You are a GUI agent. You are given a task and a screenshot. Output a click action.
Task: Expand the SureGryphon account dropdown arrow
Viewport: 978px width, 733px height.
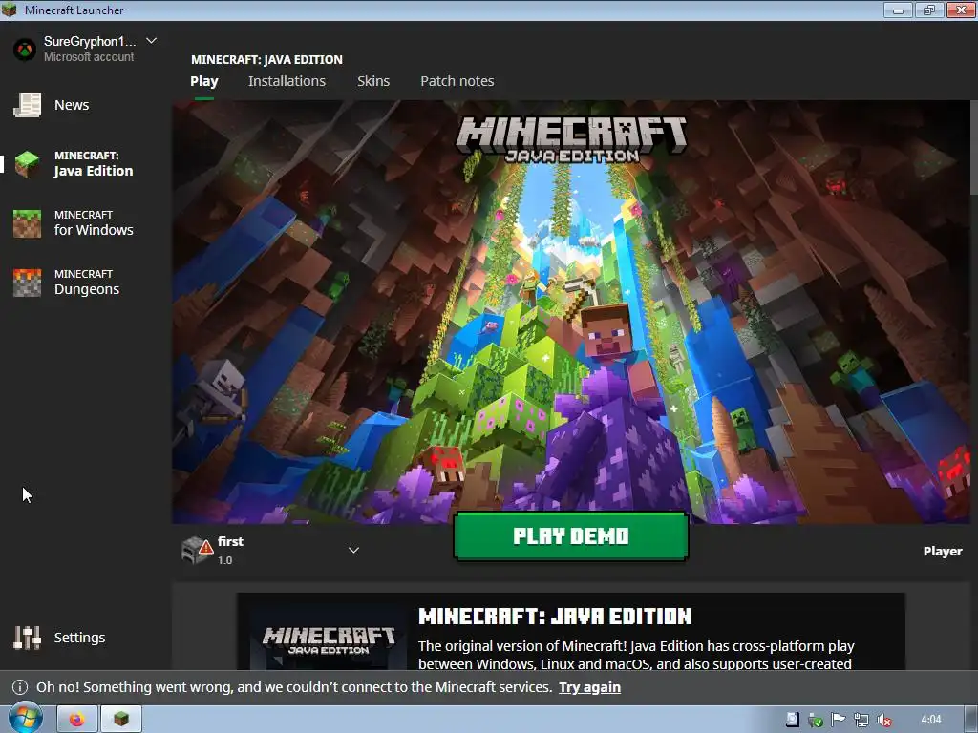click(151, 41)
